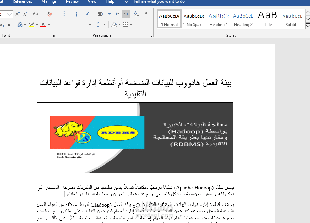Viewport: 310px width, 223px height.
Task: Open shading color dropdown arrow
Action: (120, 25)
